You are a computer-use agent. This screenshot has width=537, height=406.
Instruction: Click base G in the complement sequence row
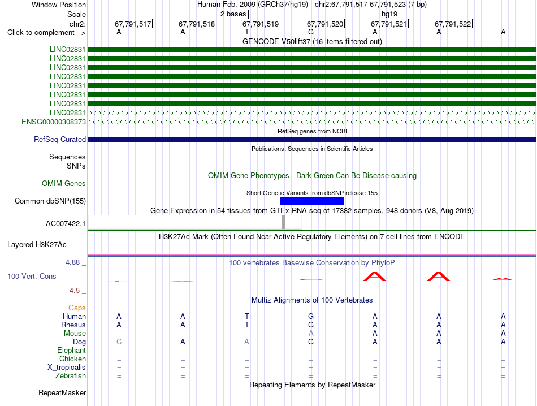(x=311, y=32)
